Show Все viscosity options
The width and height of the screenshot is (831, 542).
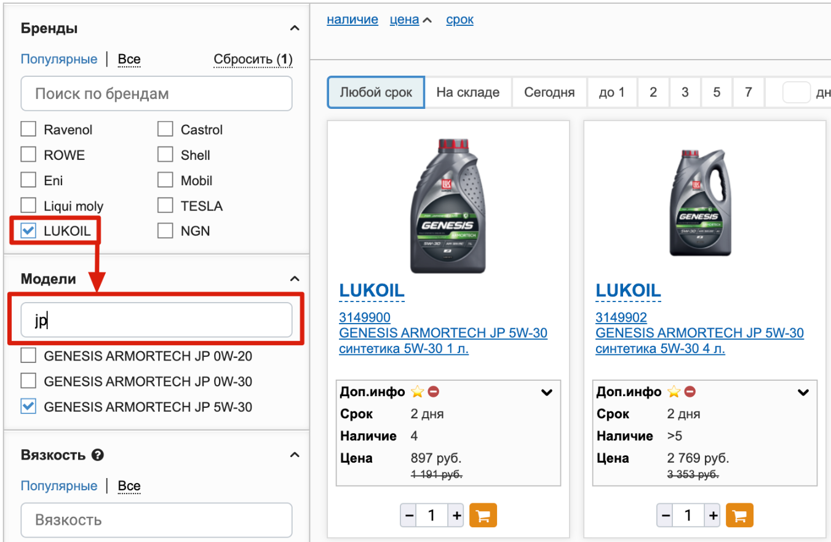click(129, 486)
